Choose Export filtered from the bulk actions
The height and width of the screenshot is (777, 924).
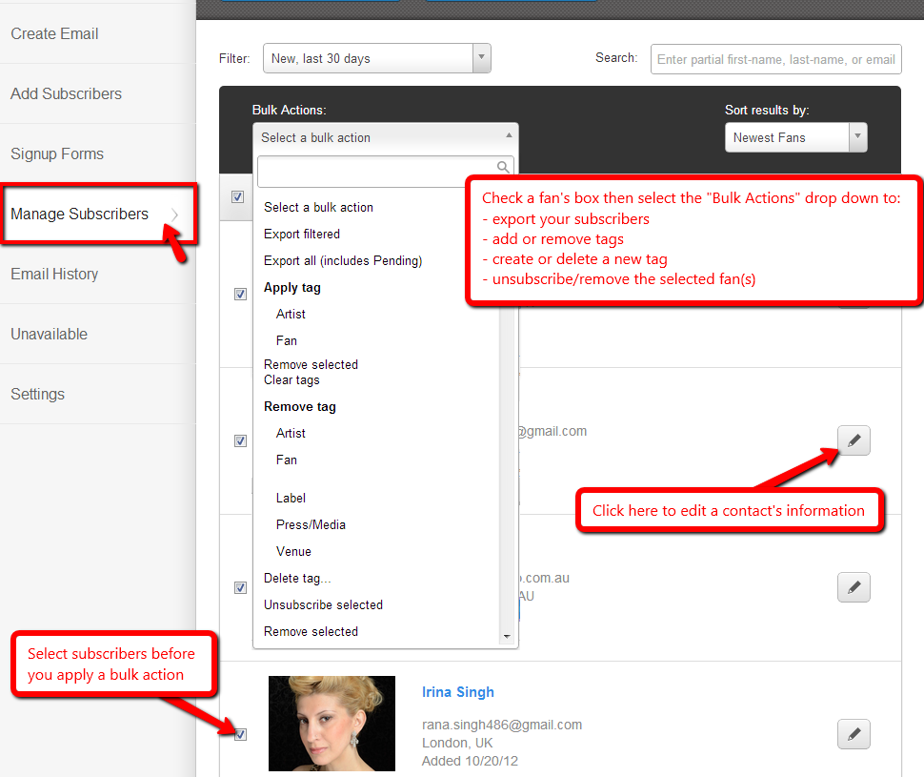[302, 234]
